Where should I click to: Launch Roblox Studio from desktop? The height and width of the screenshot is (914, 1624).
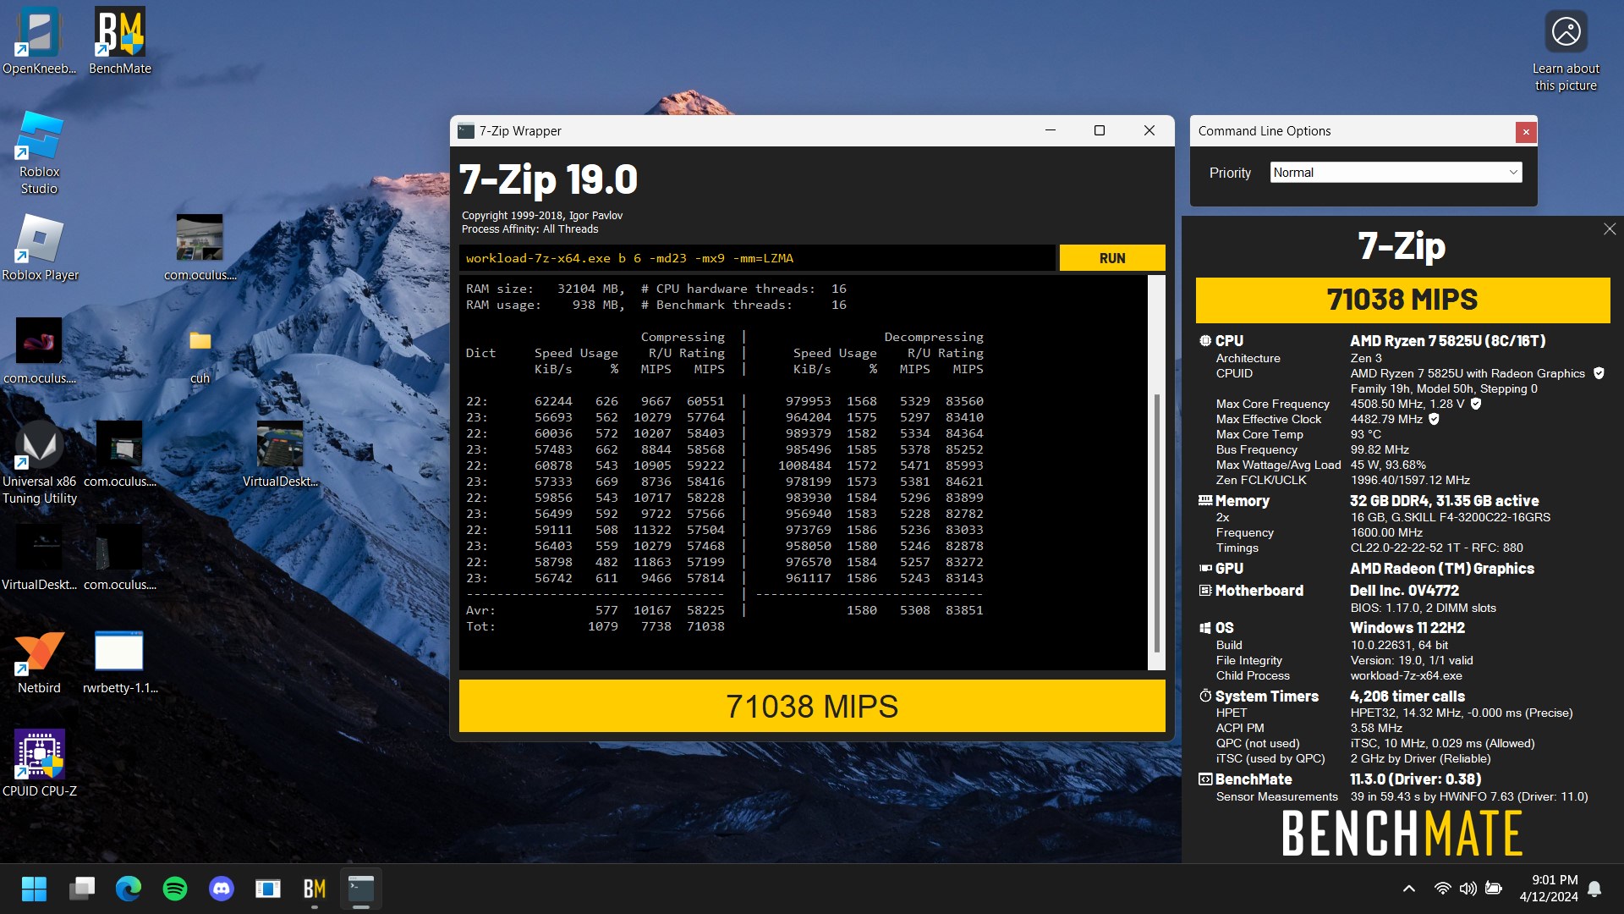[x=39, y=152]
